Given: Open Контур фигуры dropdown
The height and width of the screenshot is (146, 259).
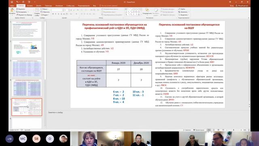Looking at the screenshot, I should click(x=167, y=12).
